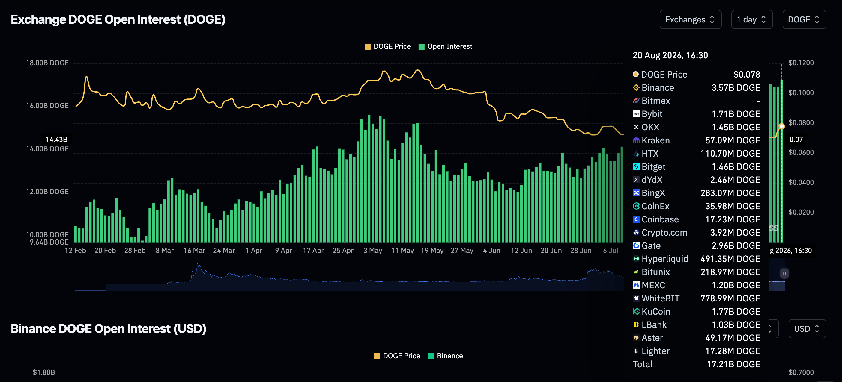Toggle DOGE Price legend in Binance chart
The height and width of the screenshot is (382, 842).
(x=397, y=356)
